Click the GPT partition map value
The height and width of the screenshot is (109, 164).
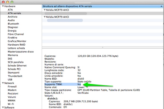109,90
